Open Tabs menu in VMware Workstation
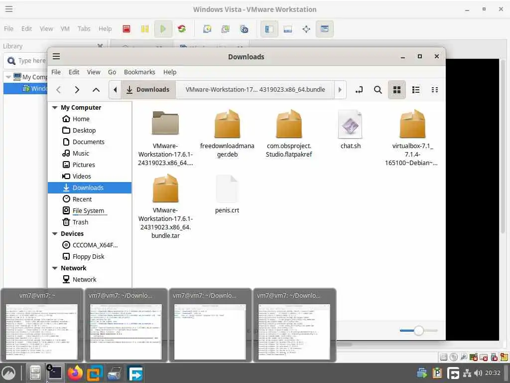 84,28
